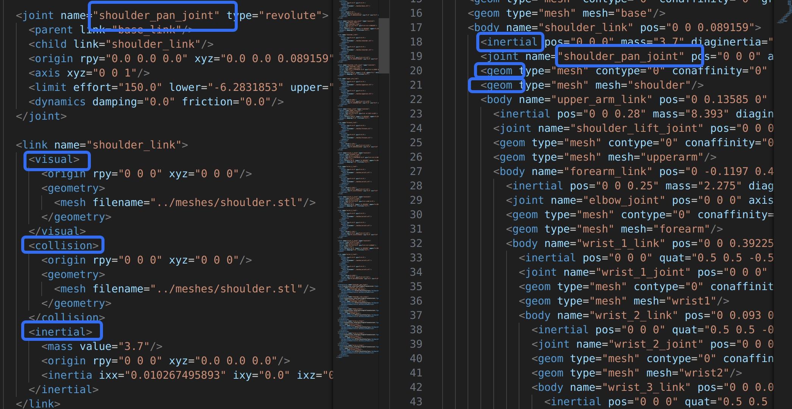This screenshot has height=409, width=792.
Task: Click line number 32 beside wrist_1_link body
Action: 416,243
